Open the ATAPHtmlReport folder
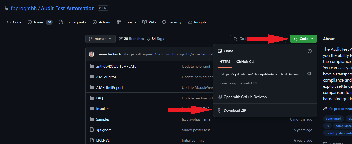Screen dimensions: 352x144 (x=110, y=87)
